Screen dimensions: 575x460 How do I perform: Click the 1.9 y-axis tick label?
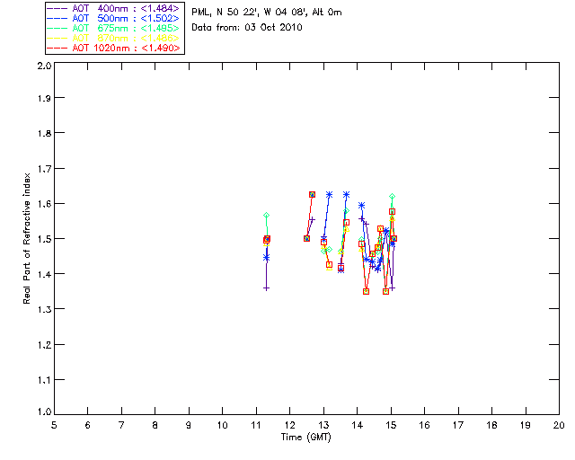click(x=44, y=98)
